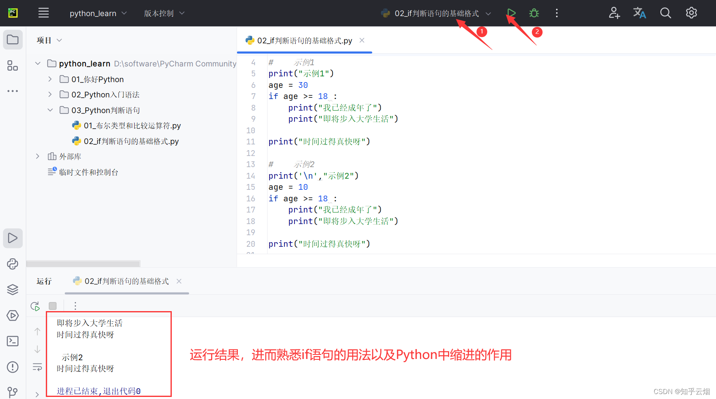
Task: Start debugging with the bug icon
Action: 534,13
